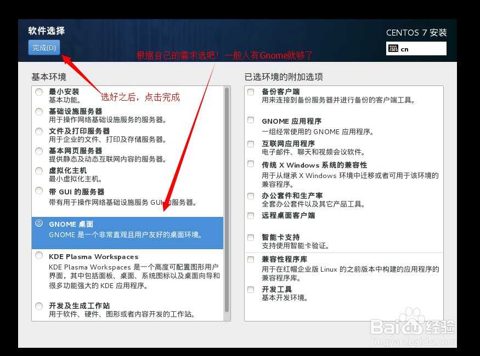480x356 pixels.
Task: Click the description 用于操作网络基础设施服务的服务器。
Action: 108,119
